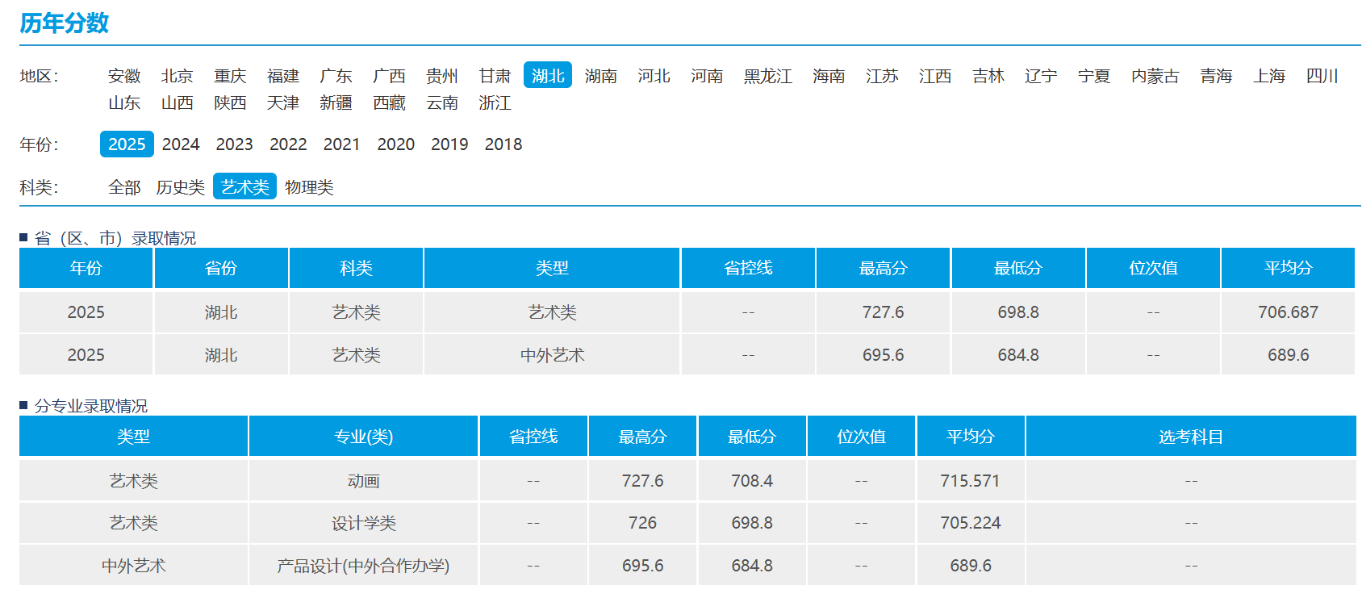Click average score 706.687 cell

point(1288,312)
